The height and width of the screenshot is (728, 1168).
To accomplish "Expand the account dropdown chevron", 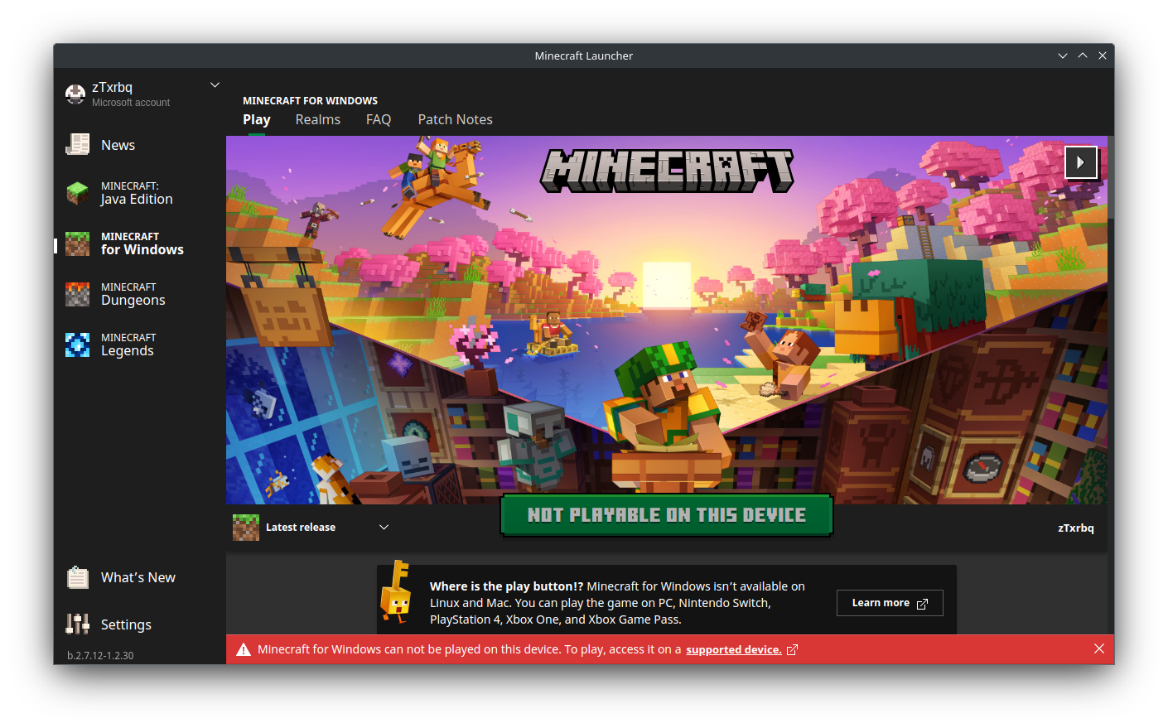I will [215, 85].
